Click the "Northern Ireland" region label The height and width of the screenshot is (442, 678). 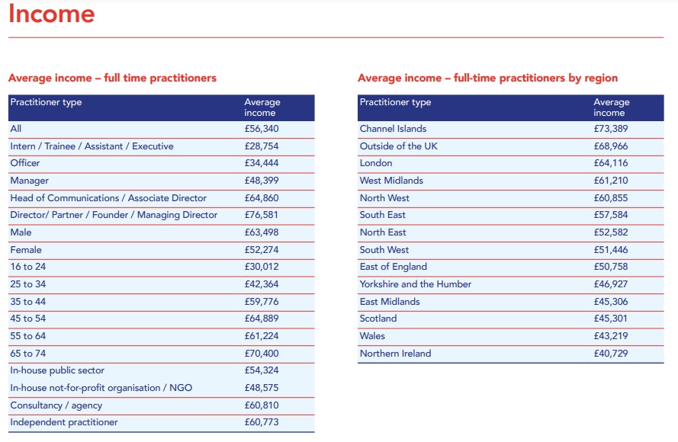click(x=395, y=354)
